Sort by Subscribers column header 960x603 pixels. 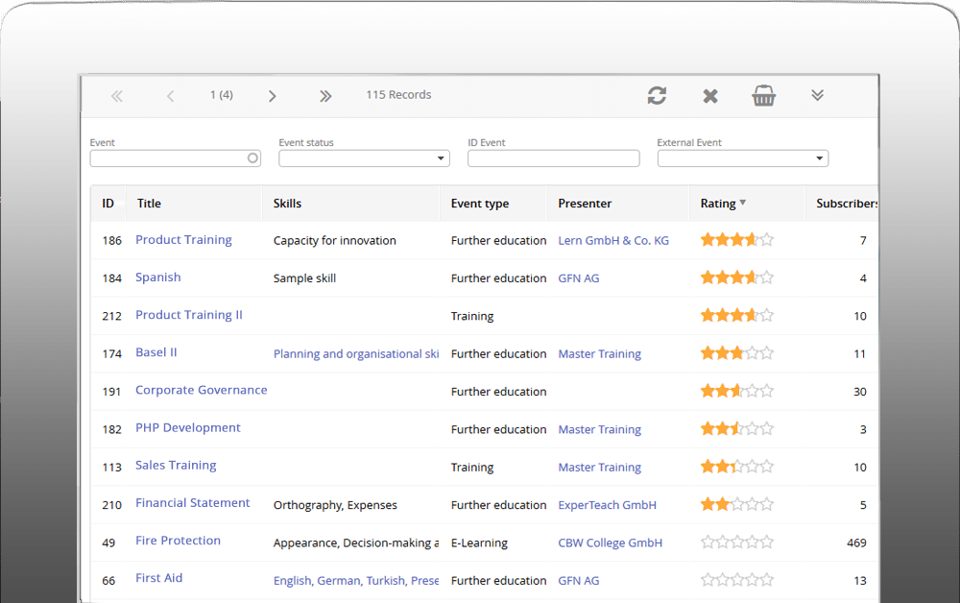click(846, 204)
